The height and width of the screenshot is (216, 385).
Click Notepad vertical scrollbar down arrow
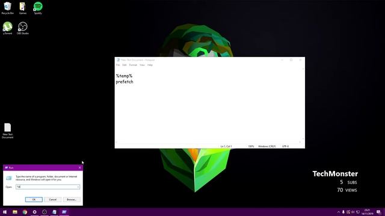point(303,139)
